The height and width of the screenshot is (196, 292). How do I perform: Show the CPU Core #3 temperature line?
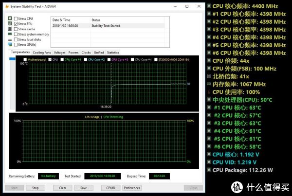point(109,59)
